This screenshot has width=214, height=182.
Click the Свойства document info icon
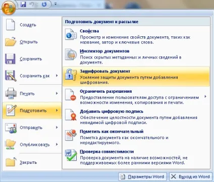coord(71,34)
